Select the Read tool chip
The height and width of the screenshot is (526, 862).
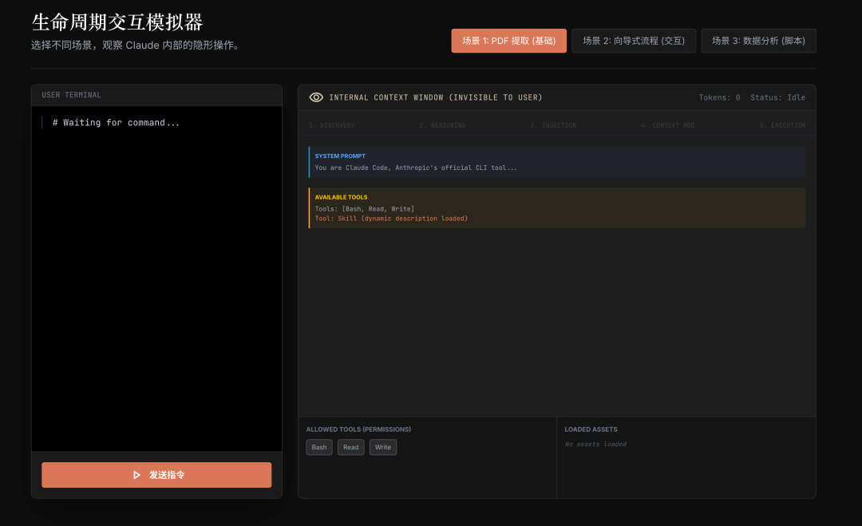[350, 448]
